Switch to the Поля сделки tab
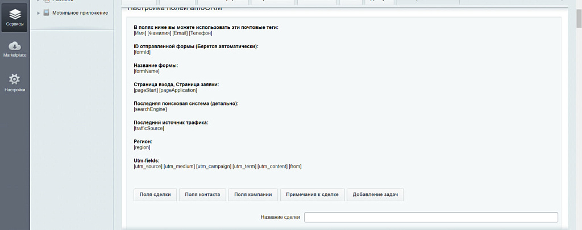This screenshot has height=230, width=582. click(x=155, y=194)
